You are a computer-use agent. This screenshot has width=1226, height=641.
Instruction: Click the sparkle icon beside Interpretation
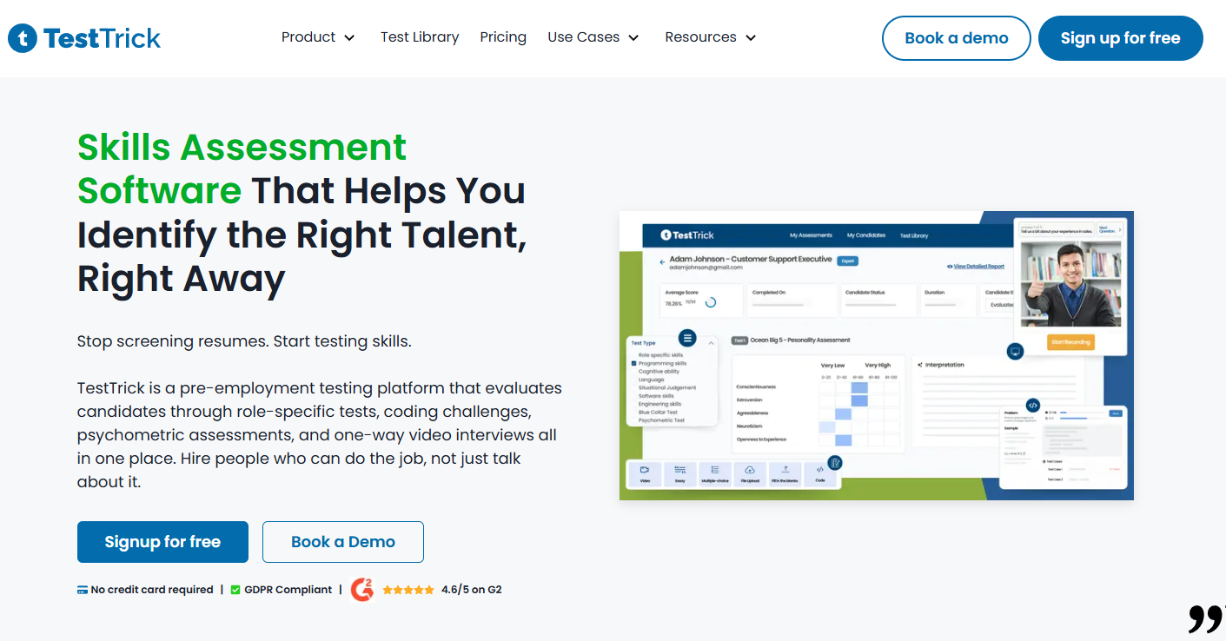click(x=919, y=365)
